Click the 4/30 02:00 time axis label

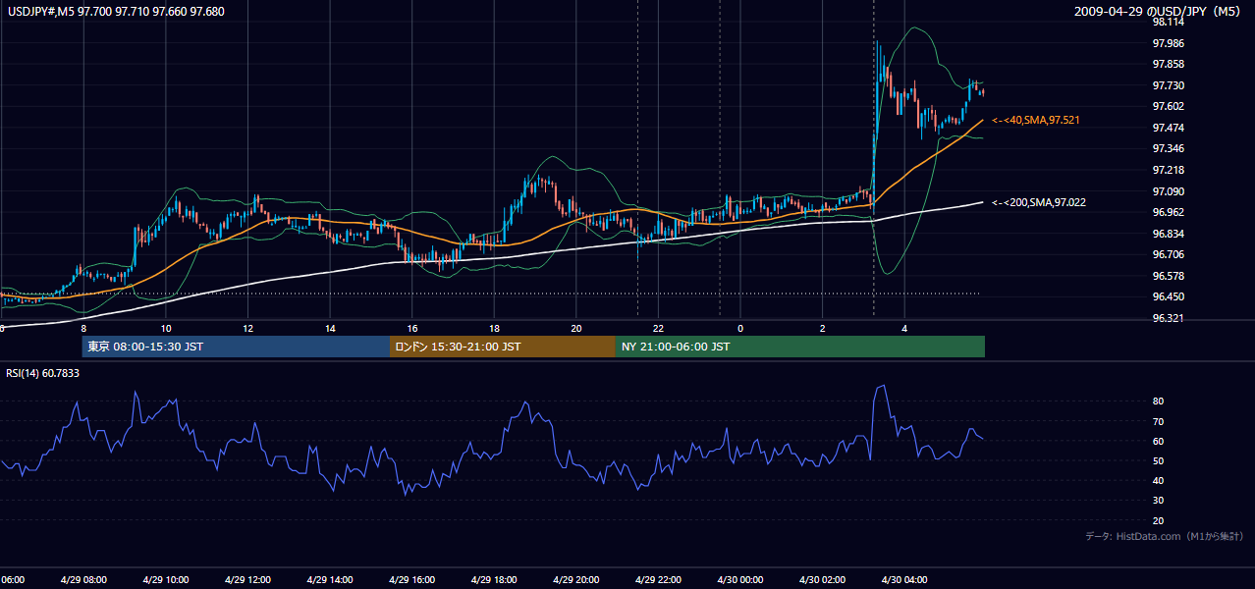pyautogui.click(x=822, y=580)
